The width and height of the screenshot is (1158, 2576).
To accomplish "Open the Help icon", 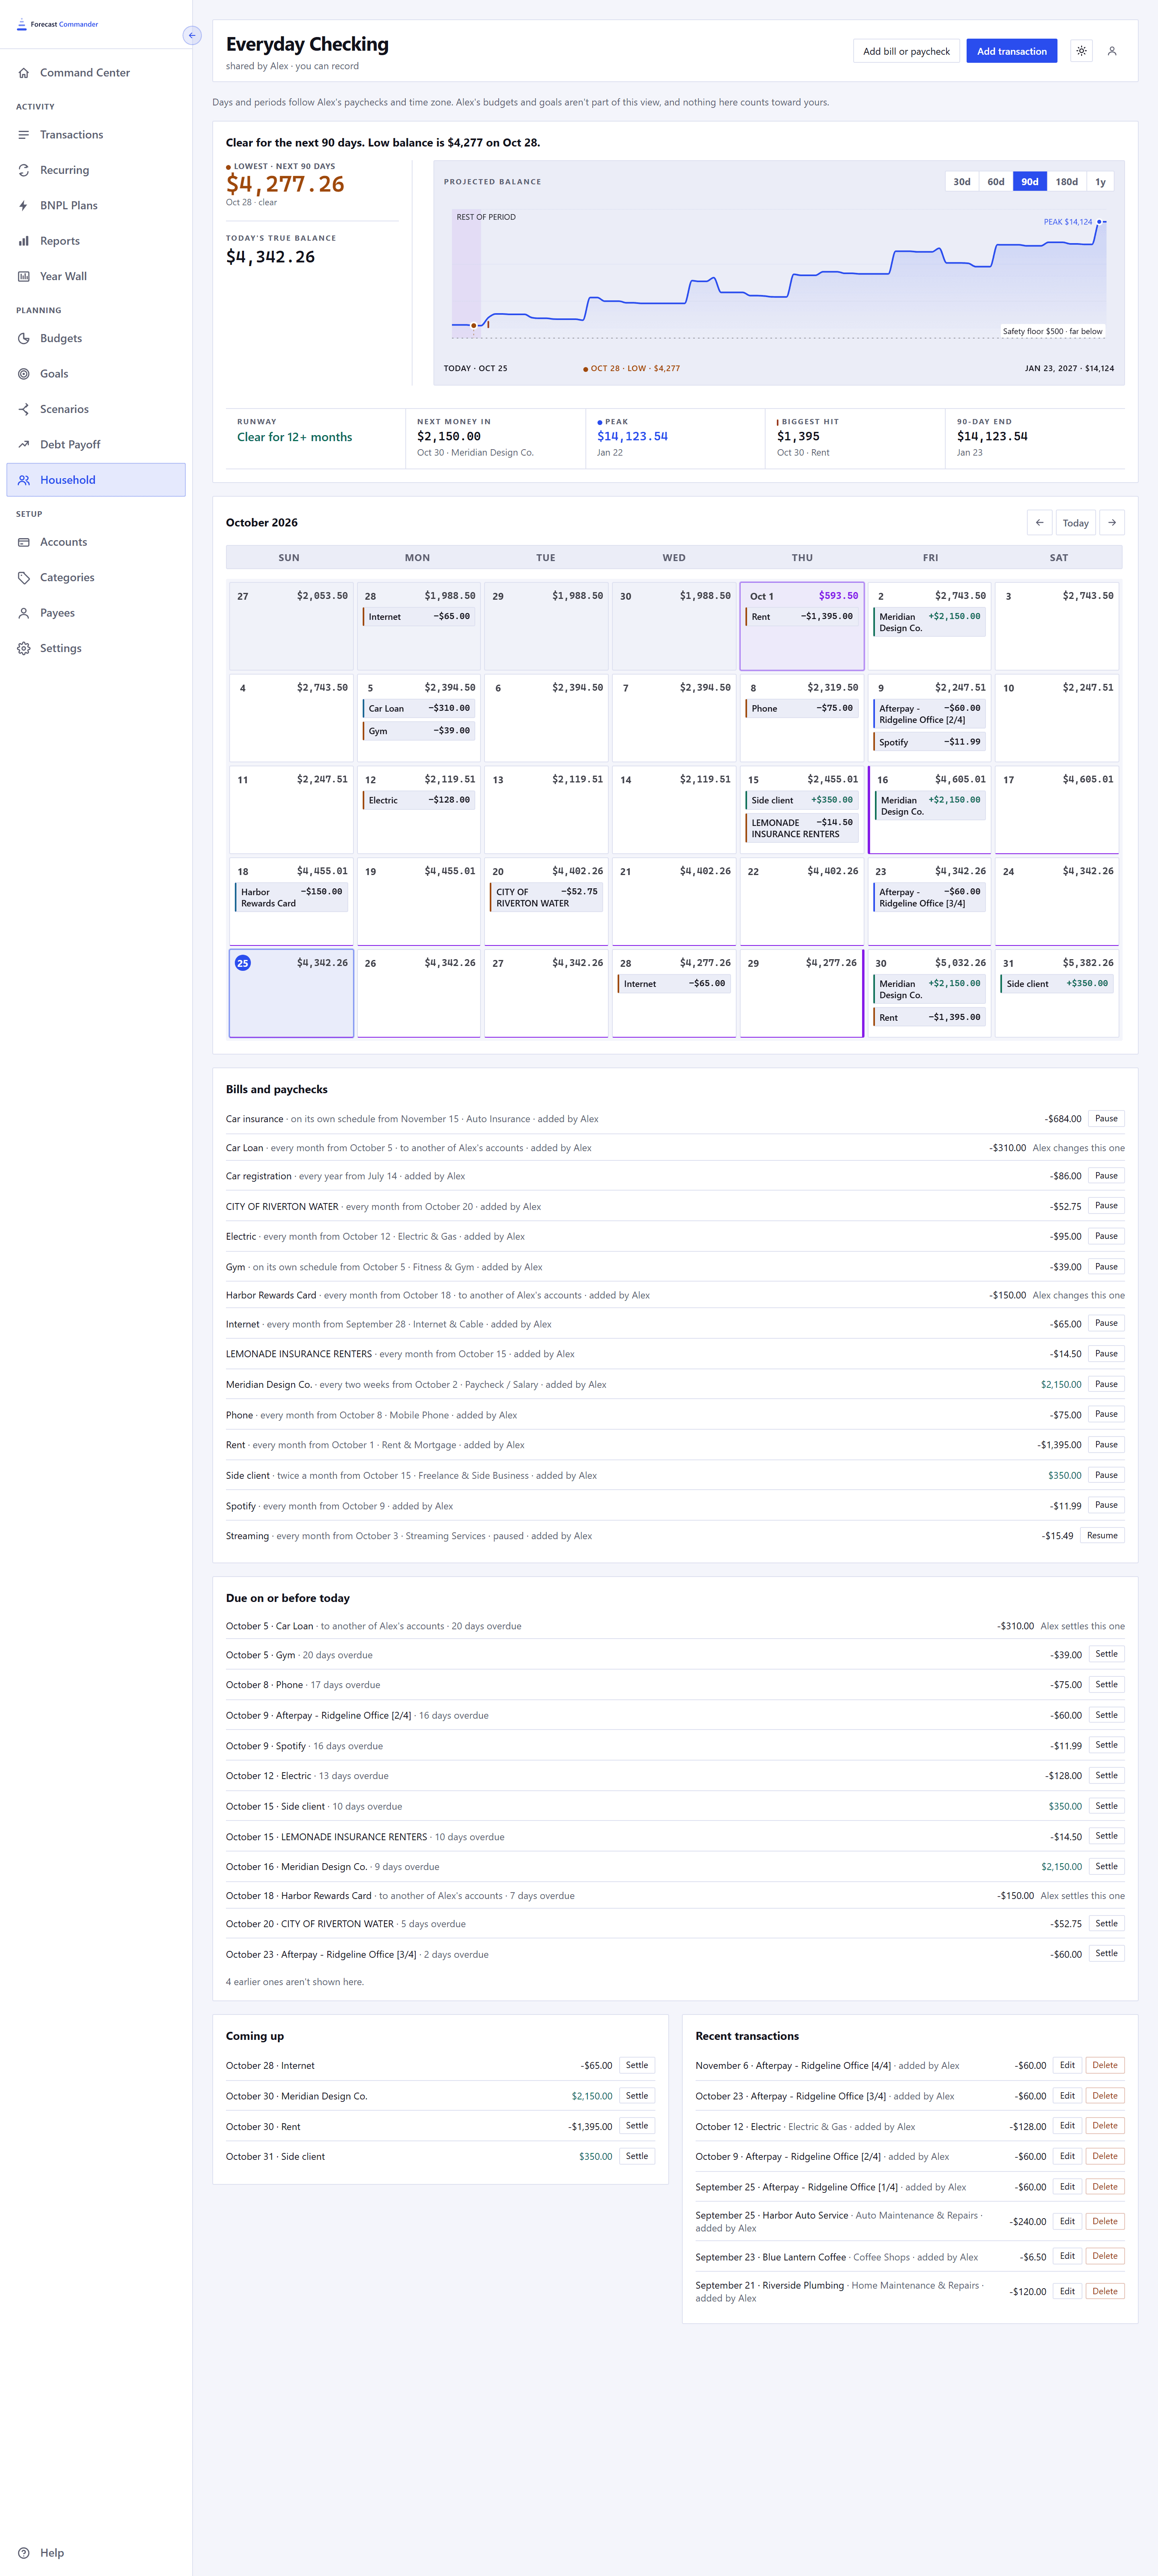I will (x=24, y=2553).
